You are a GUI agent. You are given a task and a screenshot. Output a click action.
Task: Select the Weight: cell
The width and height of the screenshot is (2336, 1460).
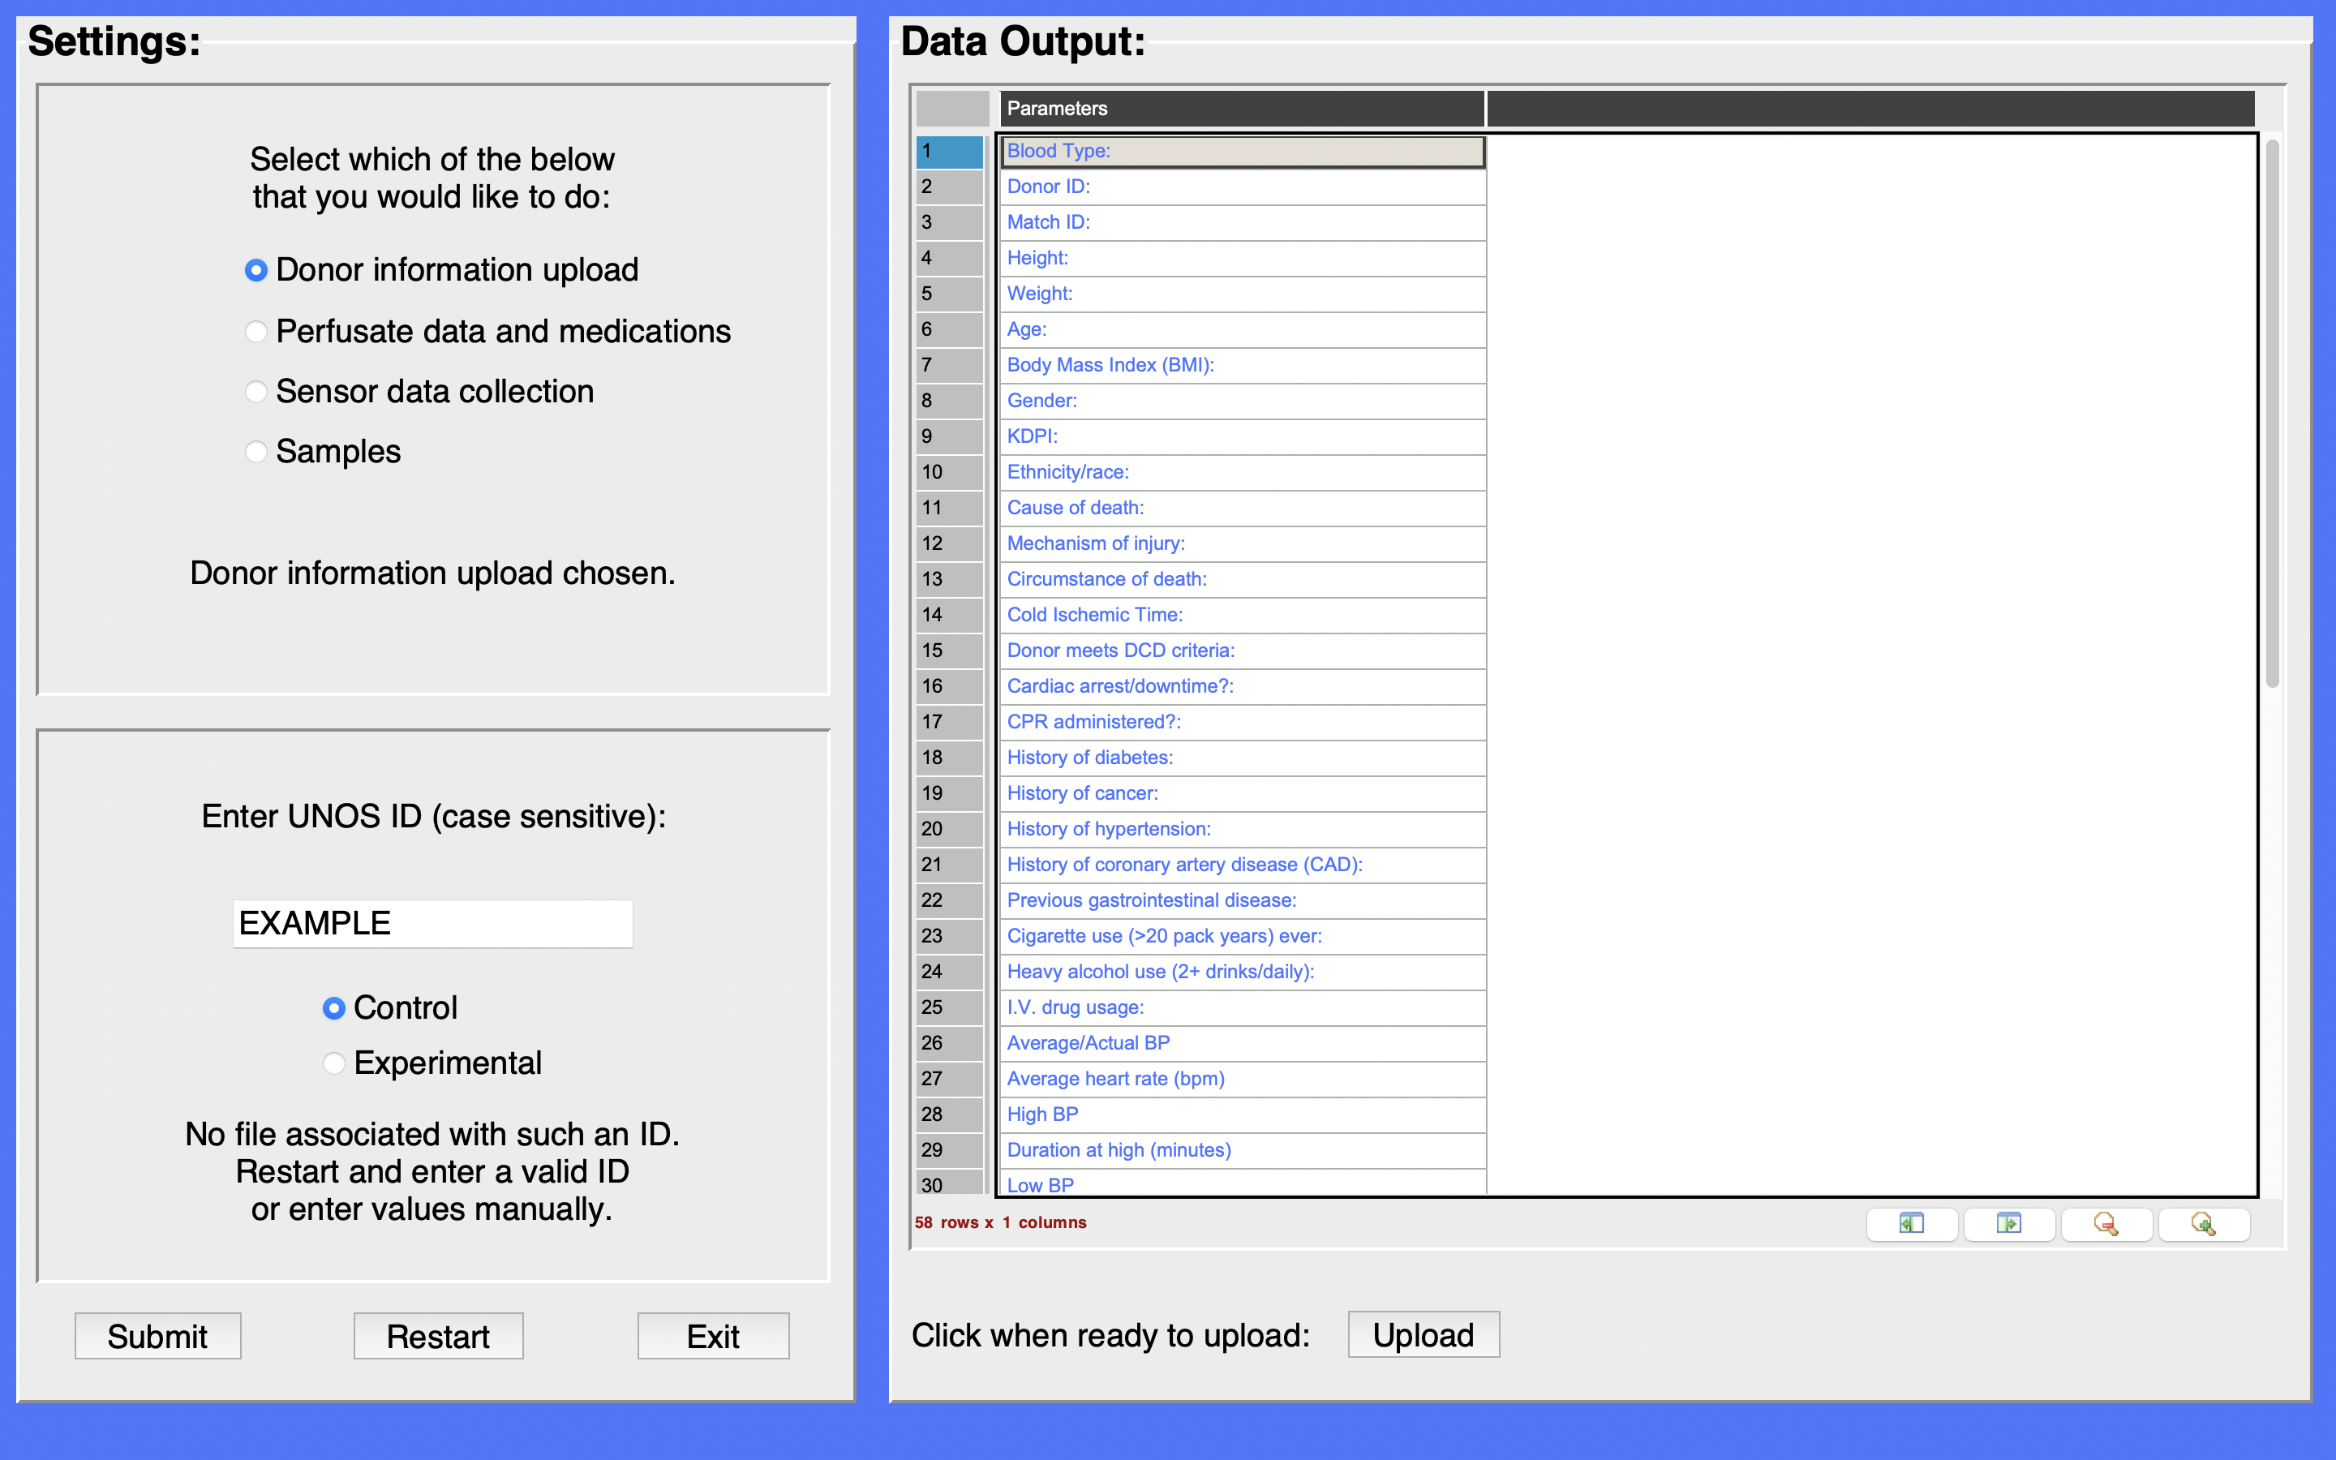[1243, 294]
